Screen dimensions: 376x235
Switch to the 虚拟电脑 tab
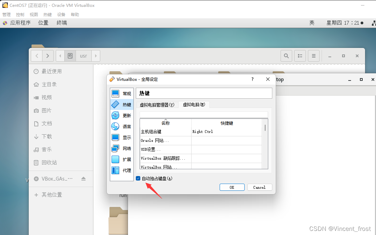click(x=194, y=105)
